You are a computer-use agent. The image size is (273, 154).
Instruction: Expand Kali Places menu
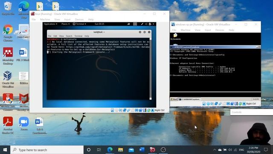(x=65, y=24)
